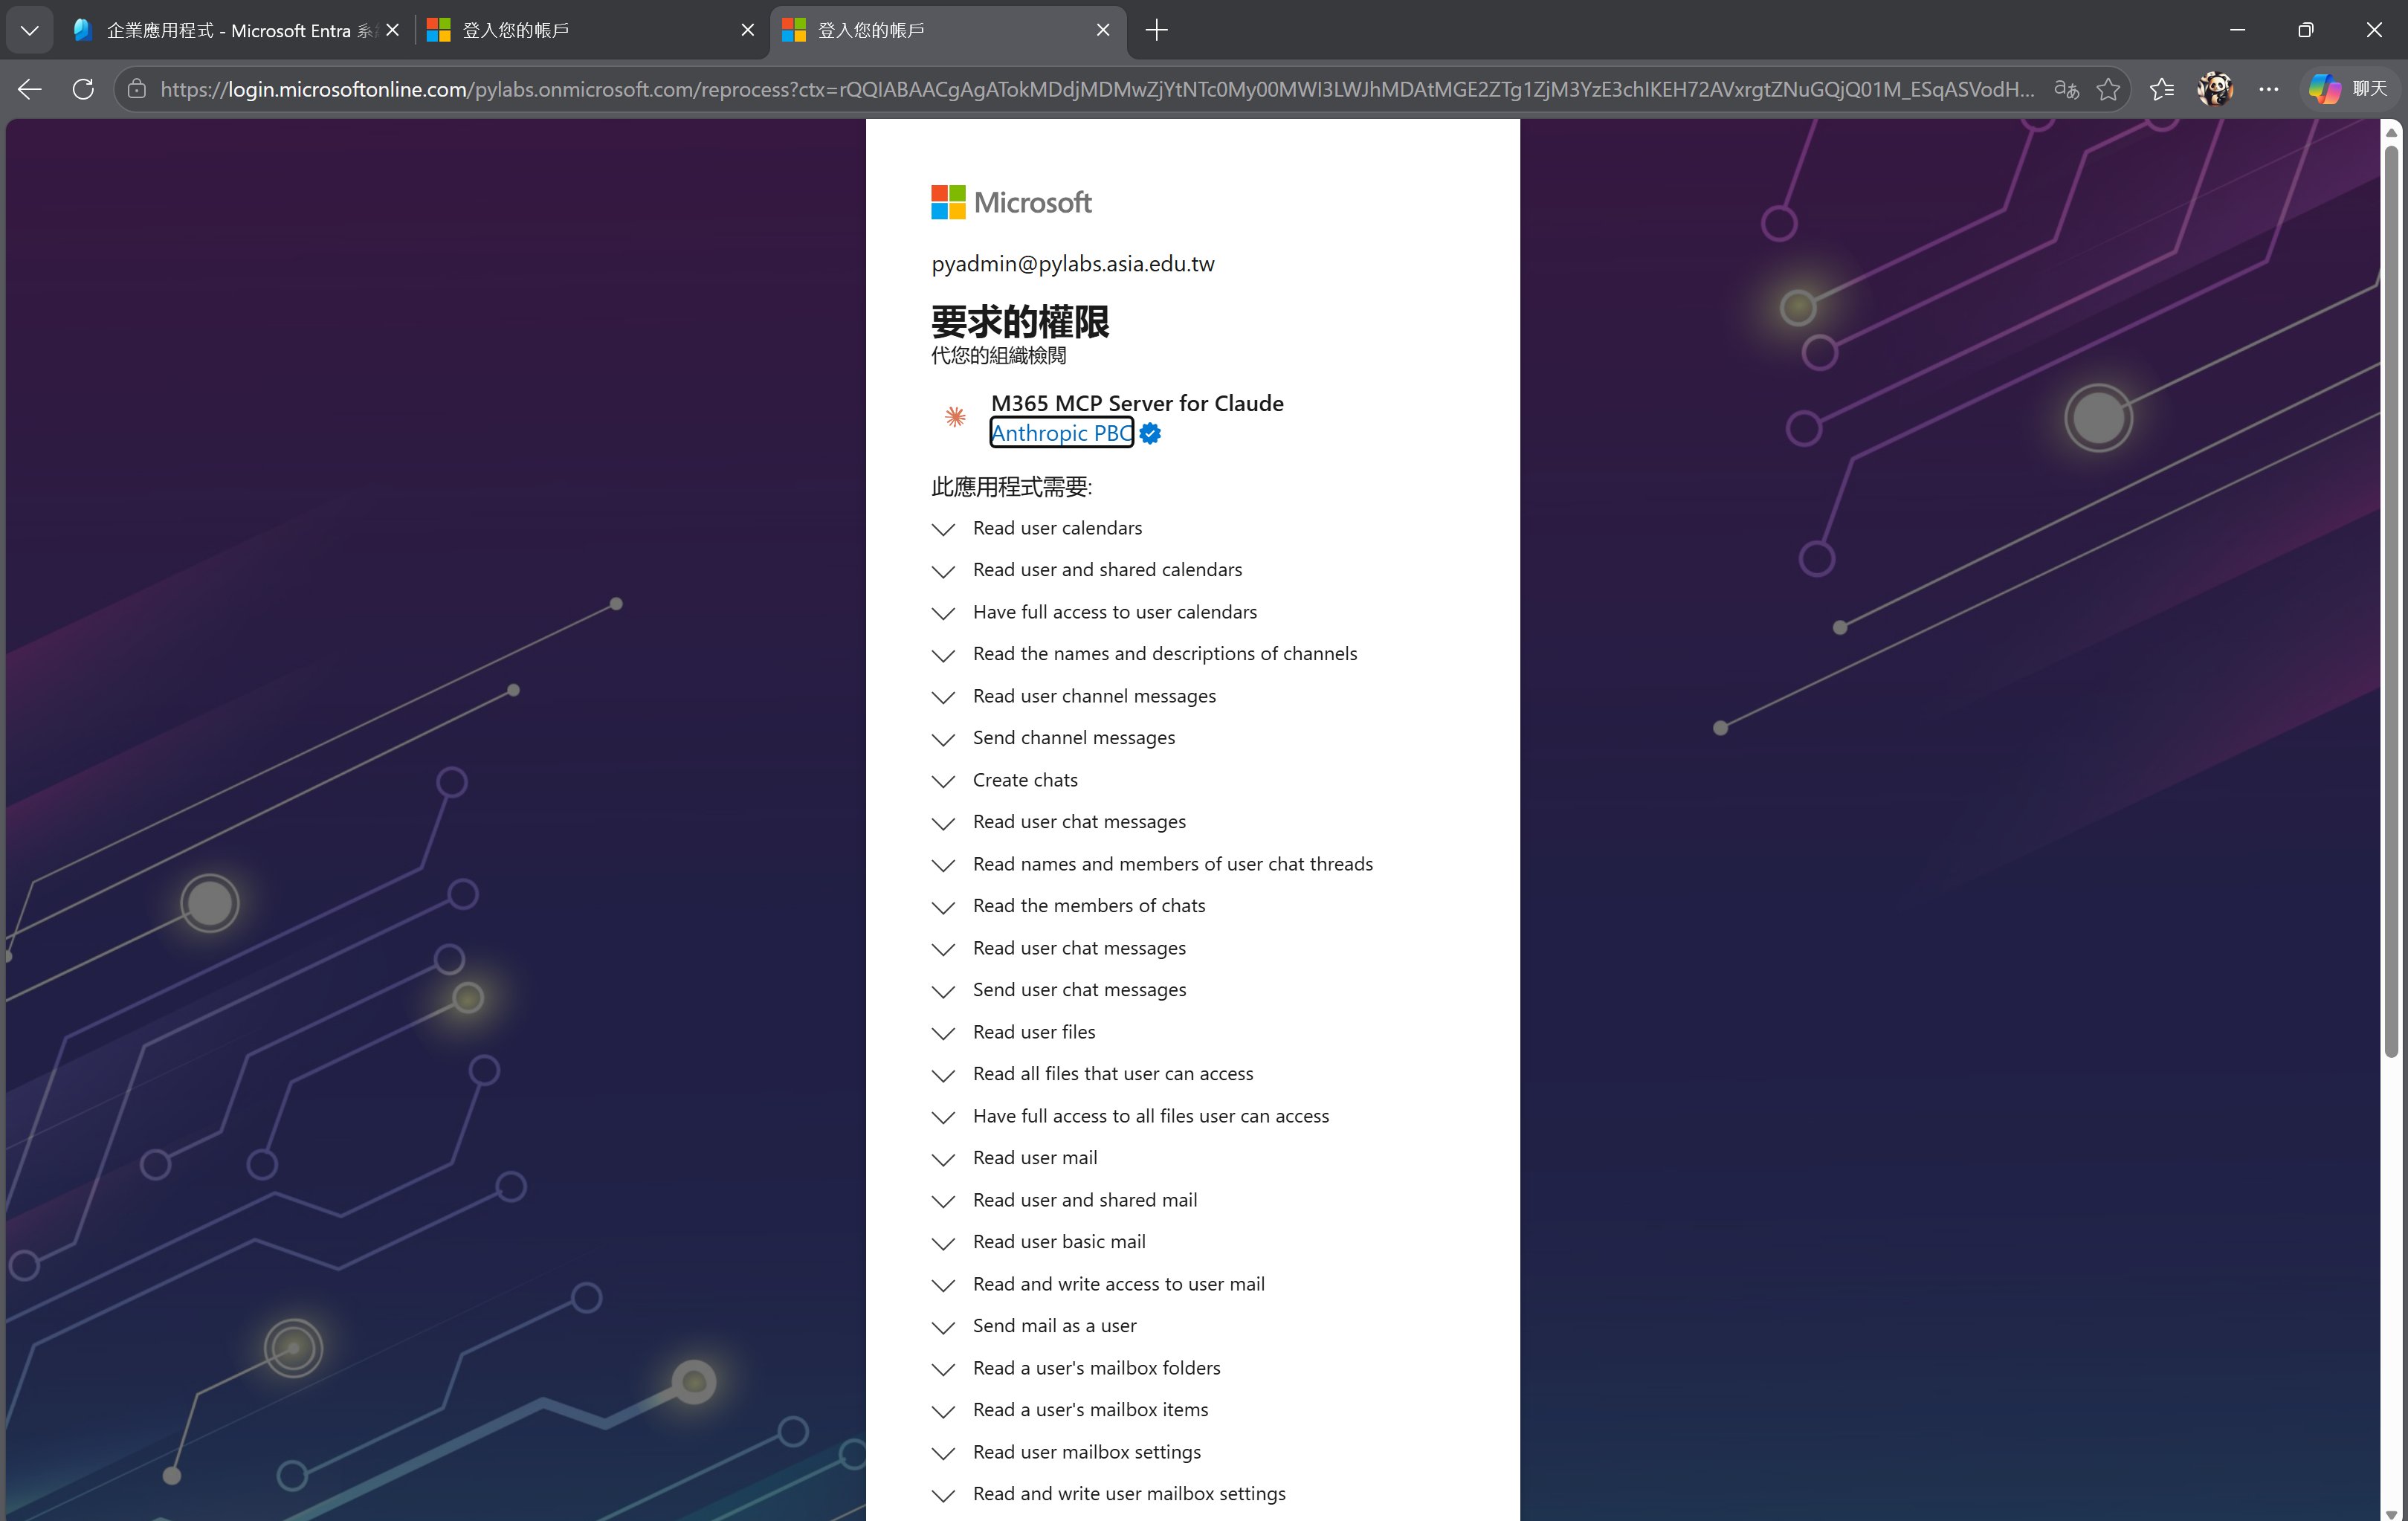View site info lock icon in address bar

137,89
